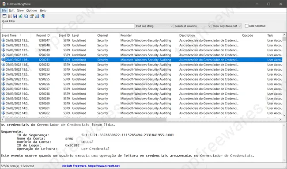Screen dimensions: 287x169
Task: Click the 'Quick Filter' label
Action: tap(8, 21)
